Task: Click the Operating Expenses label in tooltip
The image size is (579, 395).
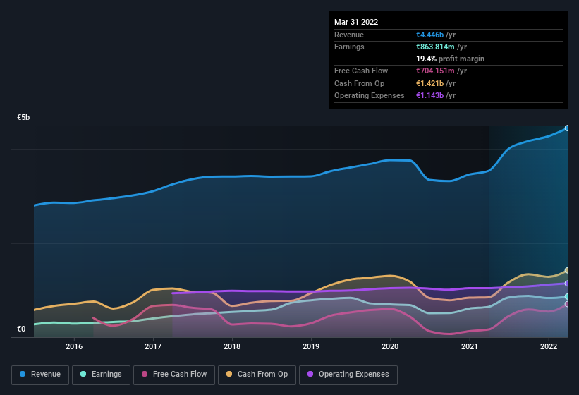Action: [x=370, y=95]
